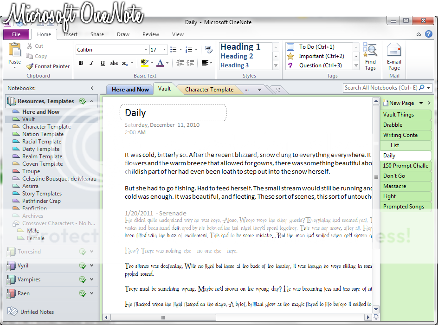Open the font size dropdown
This screenshot has width=438, height=325.
(x=163, y=49)
